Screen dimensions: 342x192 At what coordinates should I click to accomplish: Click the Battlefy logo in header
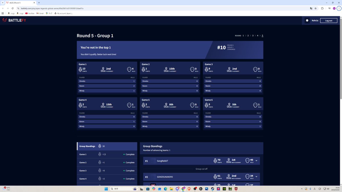pyautogui.click(x=14, y=20)
